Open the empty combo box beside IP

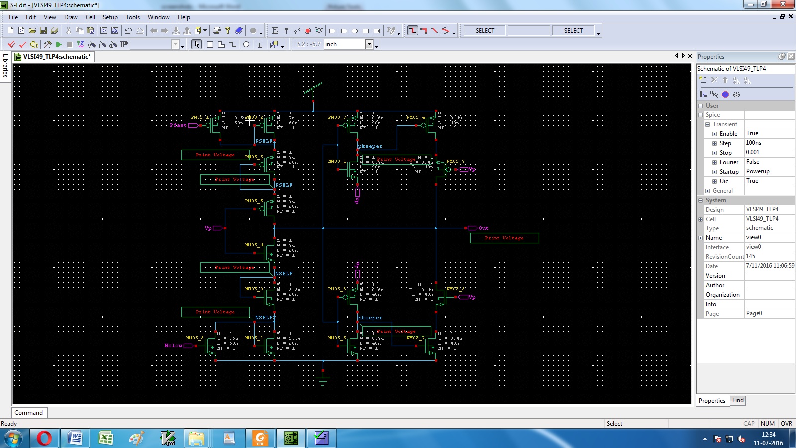coord(175,44)
